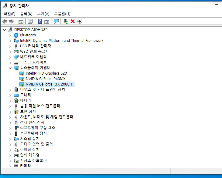Click the 인쇄 대기열 printer icon
222x178 pixels.
tap(16, 155)
